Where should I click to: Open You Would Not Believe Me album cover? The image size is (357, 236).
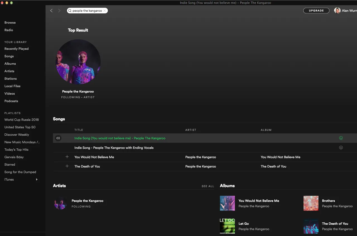point(227,203)
